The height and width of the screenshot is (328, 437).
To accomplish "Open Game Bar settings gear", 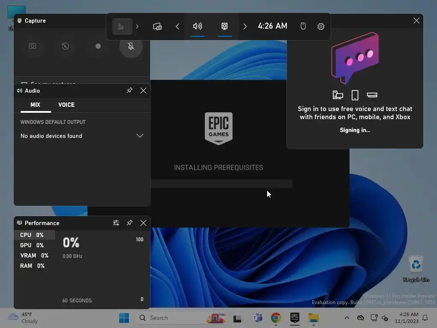I will pyautogui.click(x=321, y=26).
